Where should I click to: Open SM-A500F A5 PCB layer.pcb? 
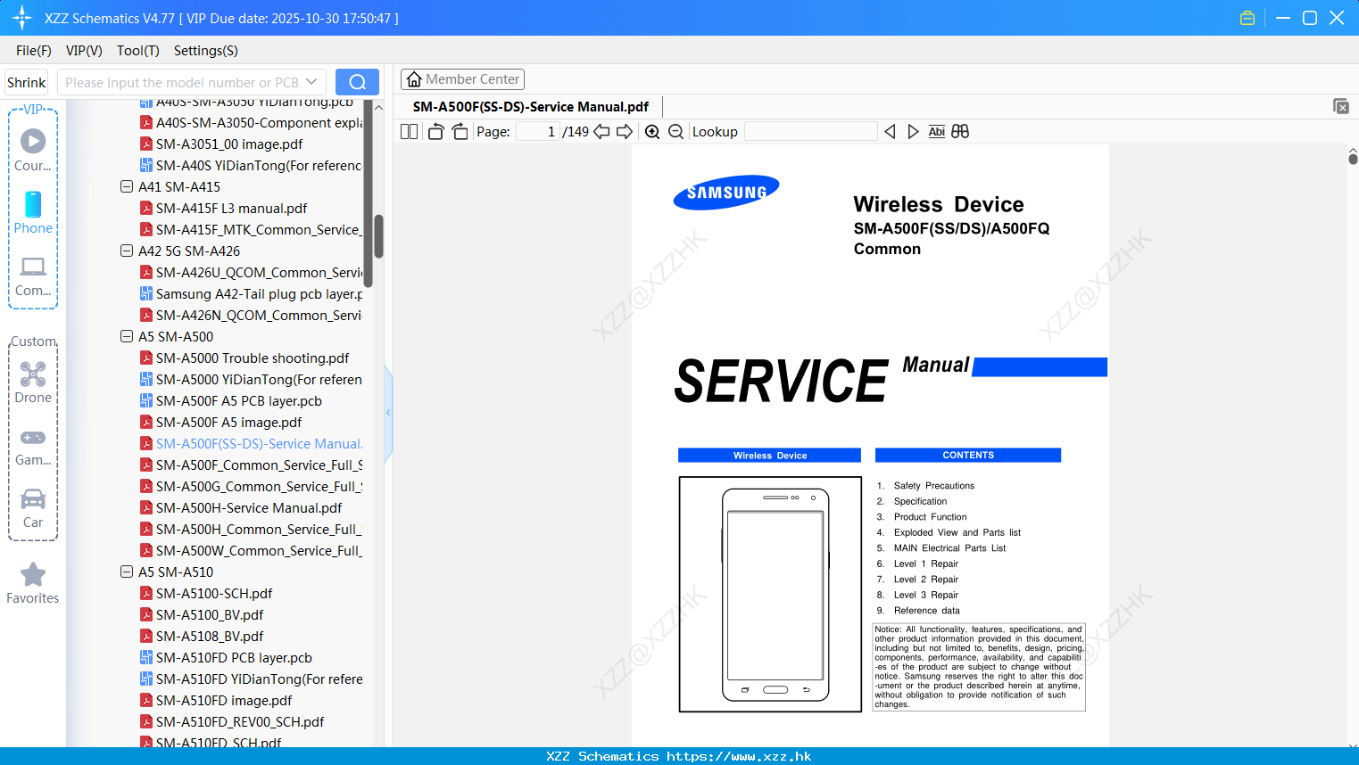[231, 401]
